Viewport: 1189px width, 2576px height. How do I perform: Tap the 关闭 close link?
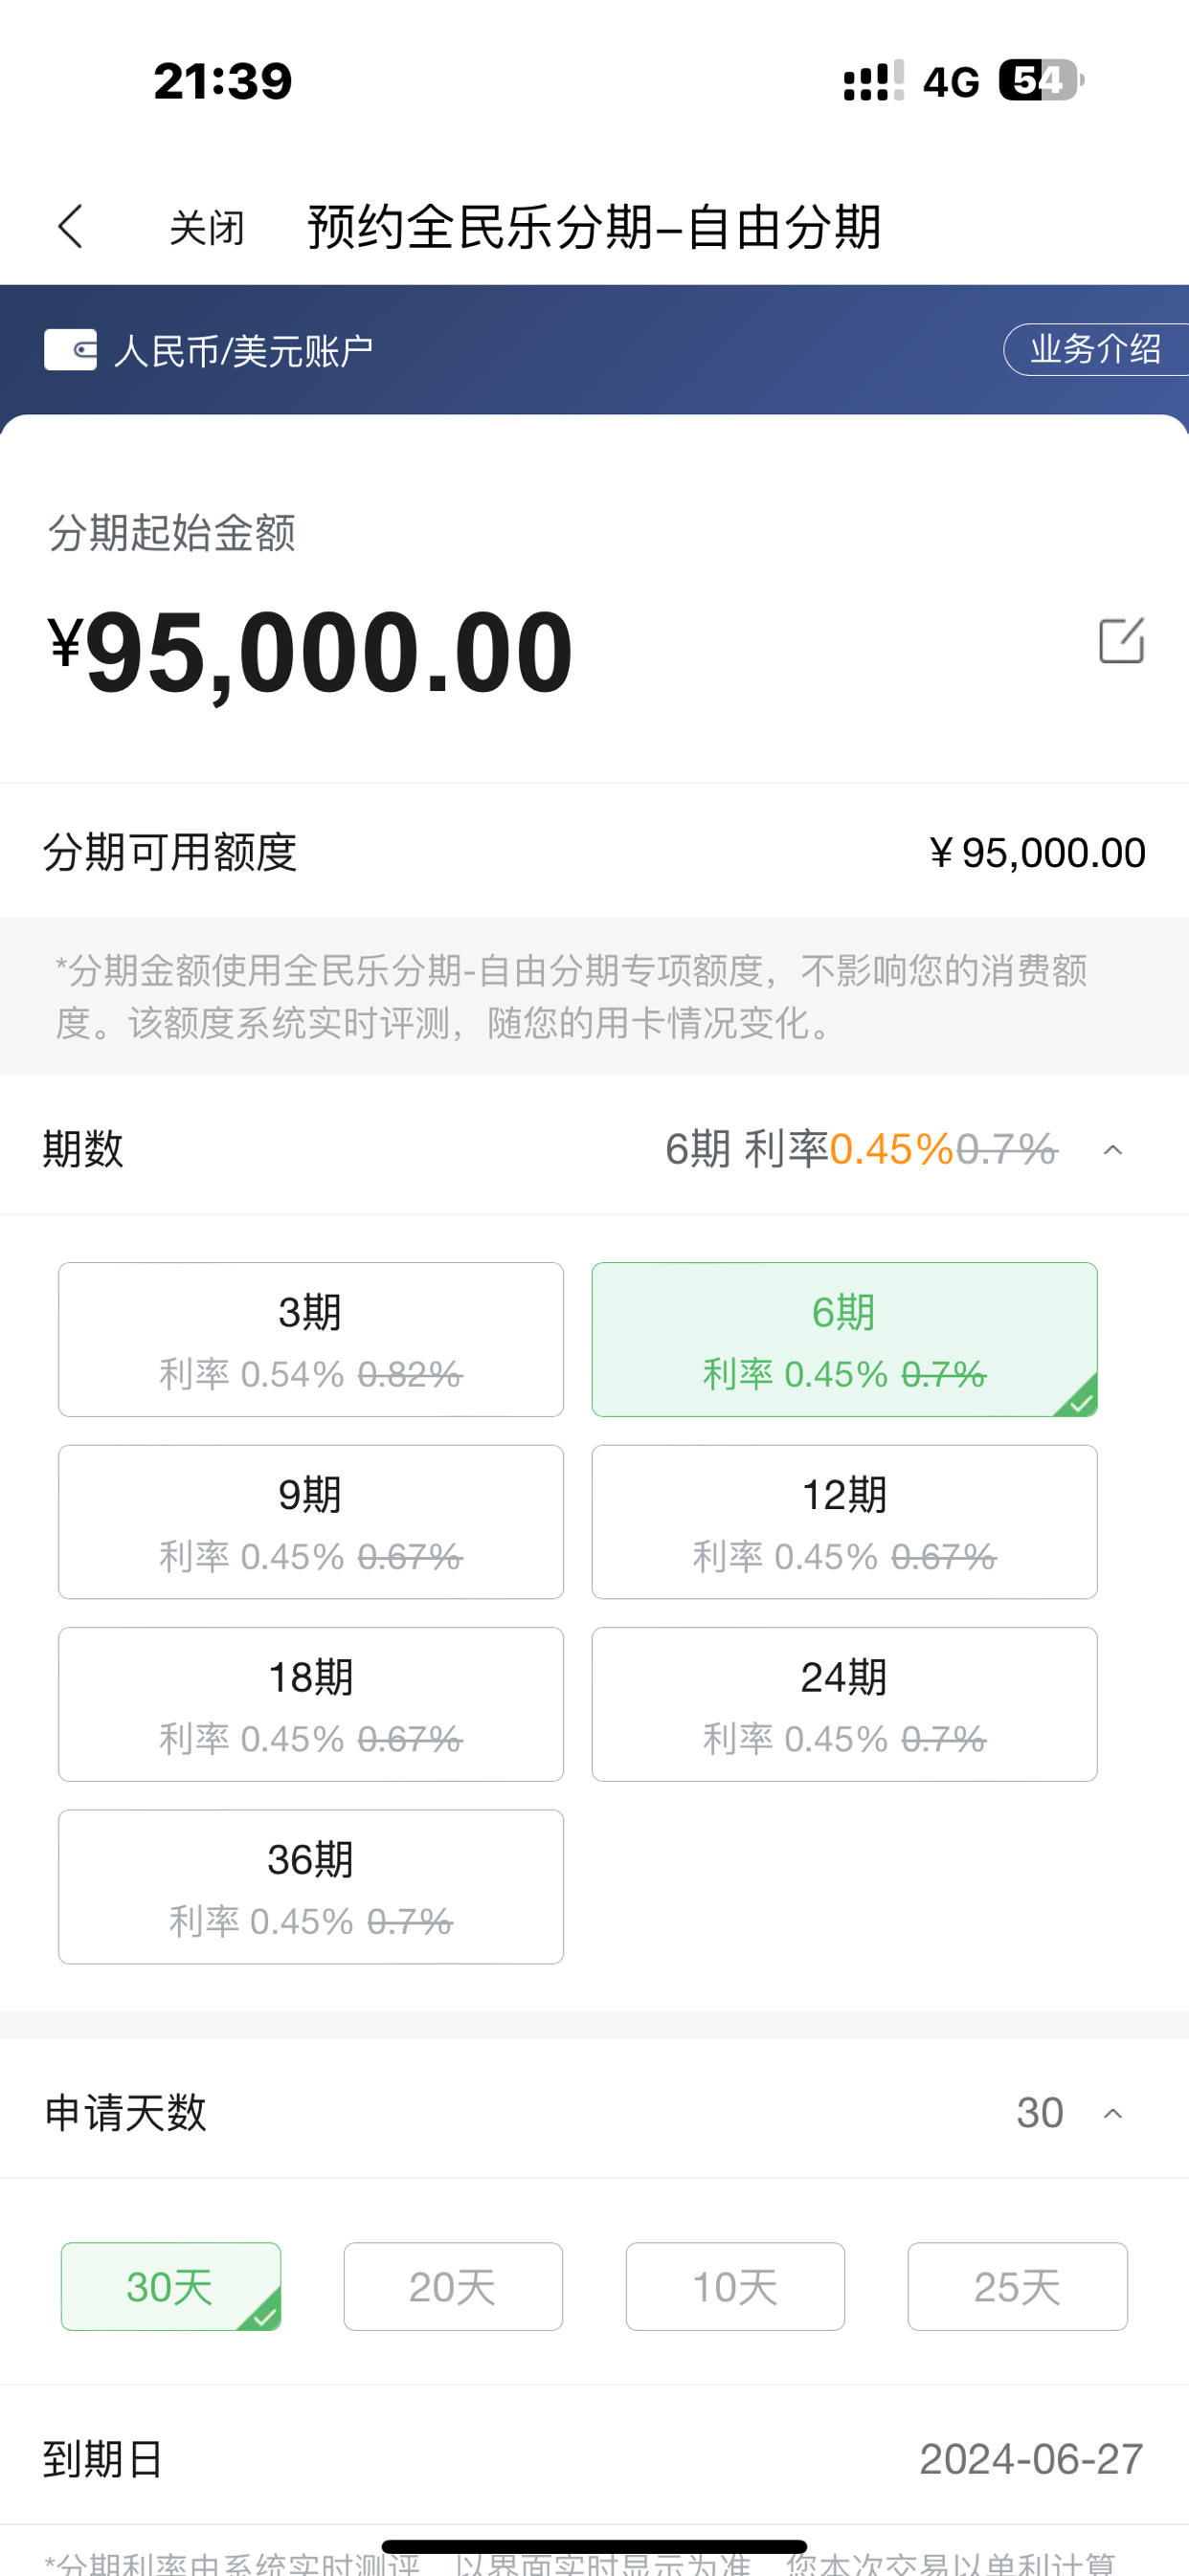(206, 228)
